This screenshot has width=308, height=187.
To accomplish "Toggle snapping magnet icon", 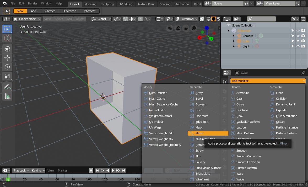I will 125,19.
